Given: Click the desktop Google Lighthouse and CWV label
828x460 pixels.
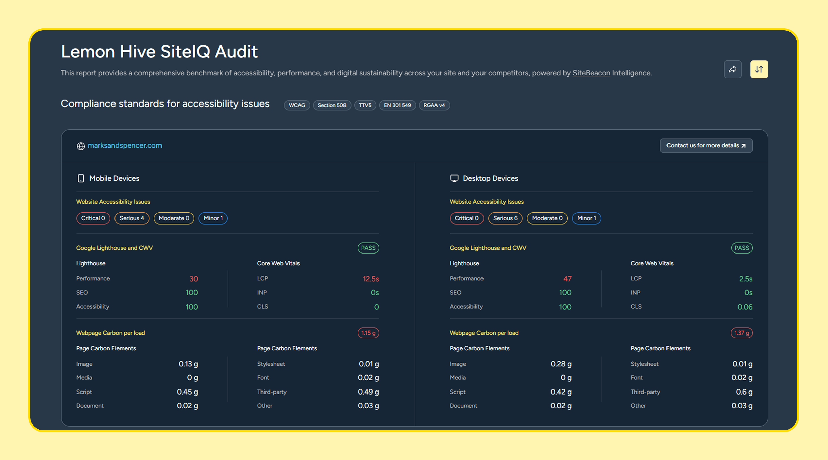Looking at the screenshot, I should pos(488,248).
